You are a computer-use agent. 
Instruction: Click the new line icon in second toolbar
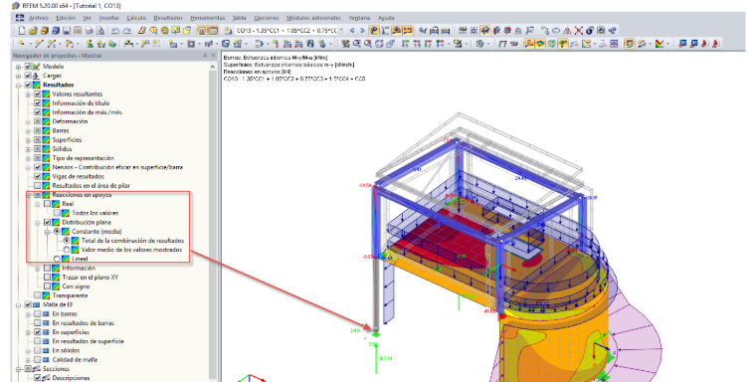[x=39, y=43]
